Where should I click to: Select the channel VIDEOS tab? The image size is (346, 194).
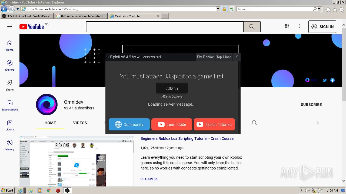80,123
